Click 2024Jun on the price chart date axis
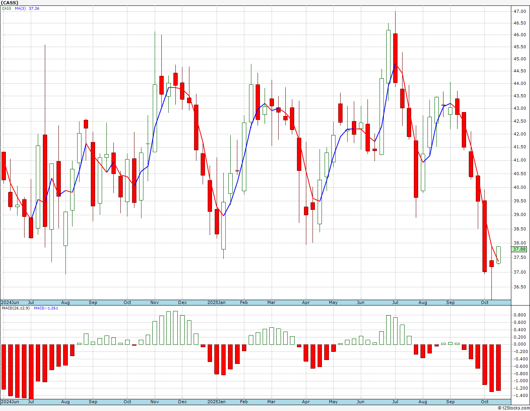Screen dimensions: 530x411 click(10, 302)
